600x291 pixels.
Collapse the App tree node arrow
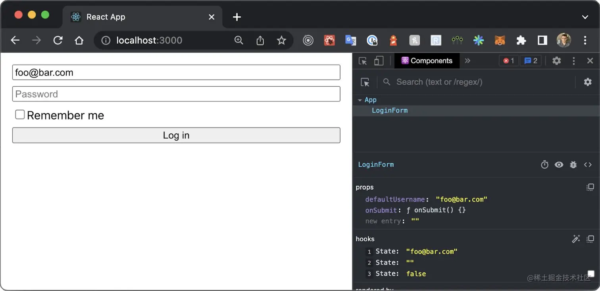point(360,100)
